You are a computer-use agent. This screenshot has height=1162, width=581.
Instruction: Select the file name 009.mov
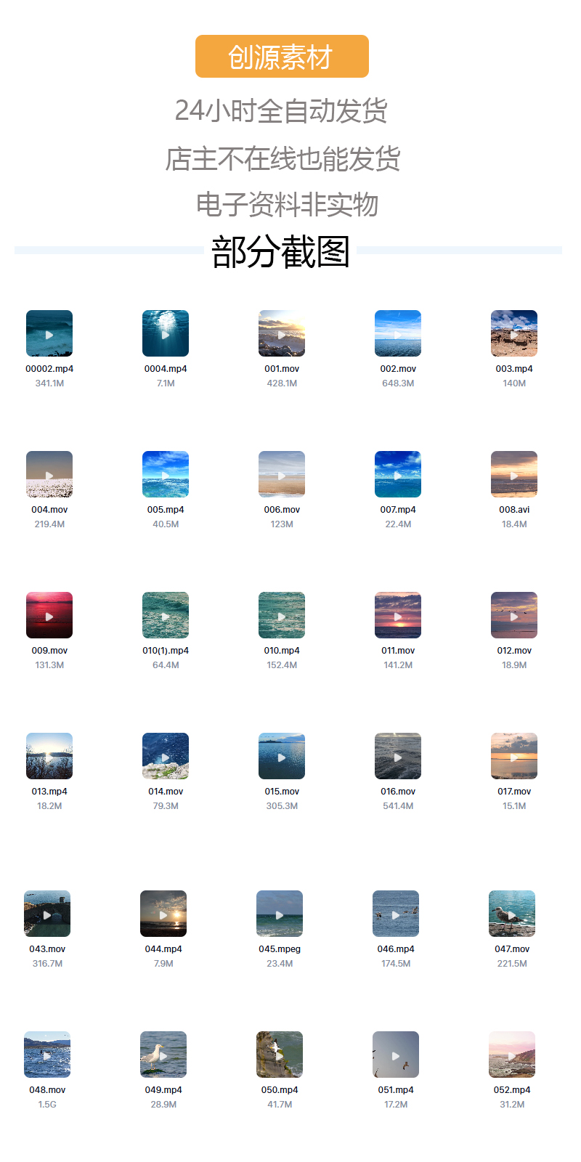tap(49, 651)
